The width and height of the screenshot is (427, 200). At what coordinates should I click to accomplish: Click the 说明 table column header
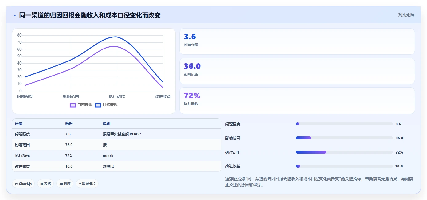tap(106, 124)
